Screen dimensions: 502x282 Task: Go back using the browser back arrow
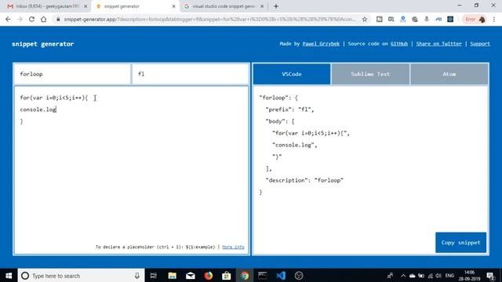tap(8, 19)
